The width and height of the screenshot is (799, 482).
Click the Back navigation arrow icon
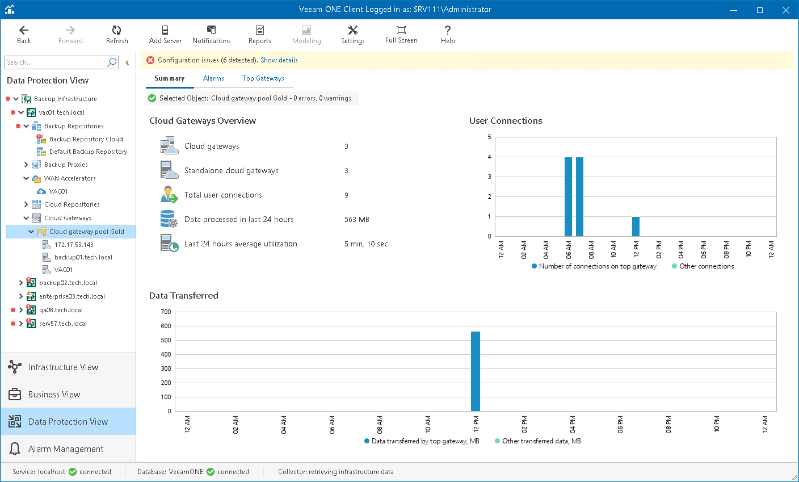click(24, 31)
